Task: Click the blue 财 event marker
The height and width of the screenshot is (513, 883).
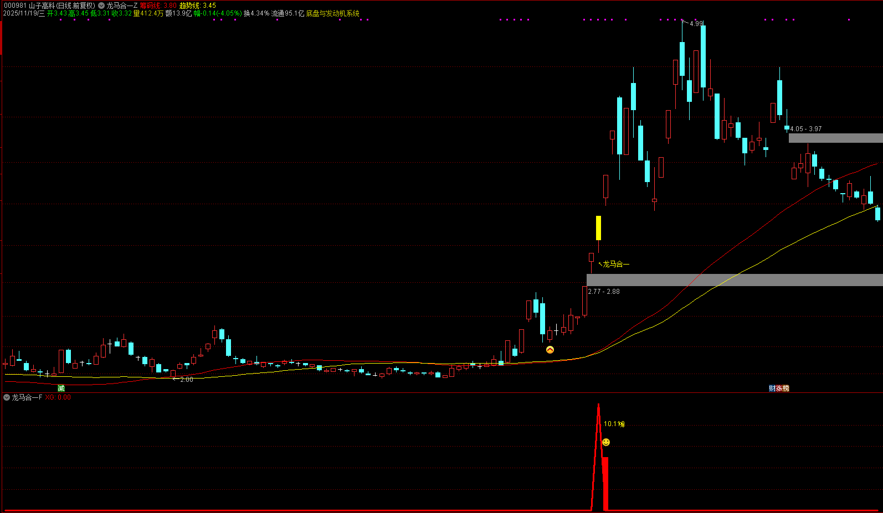Action: [x=772, y=388]
